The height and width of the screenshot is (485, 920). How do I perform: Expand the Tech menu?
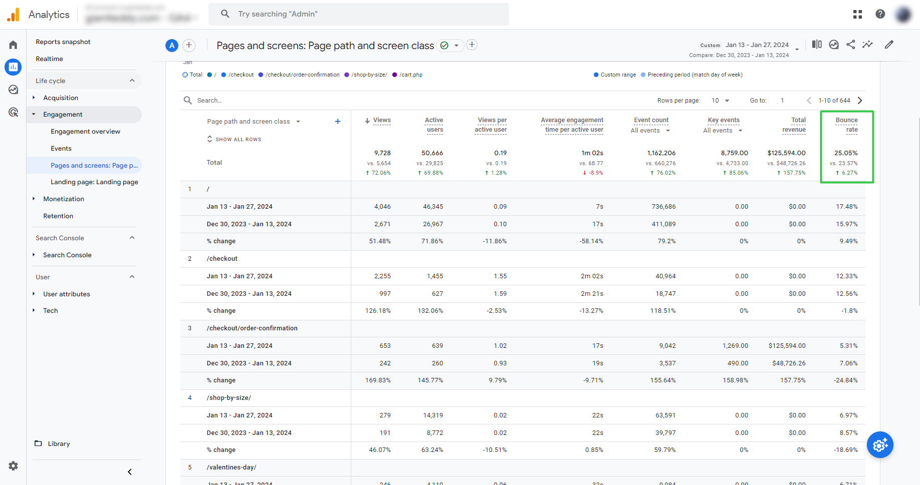point(34,310)
